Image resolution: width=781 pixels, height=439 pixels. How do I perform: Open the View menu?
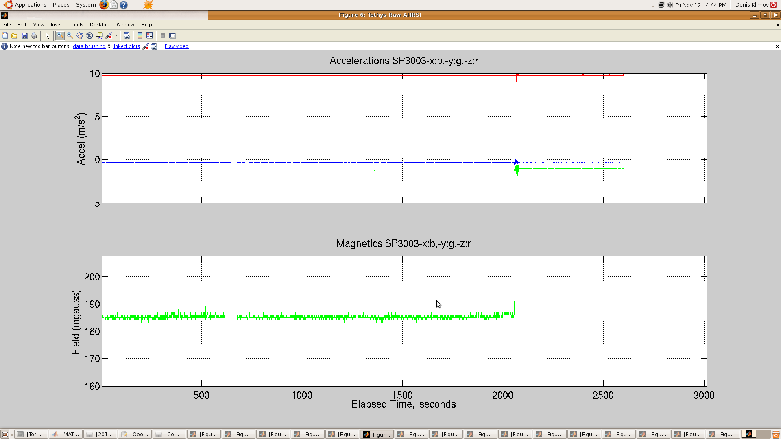(39, 25)
